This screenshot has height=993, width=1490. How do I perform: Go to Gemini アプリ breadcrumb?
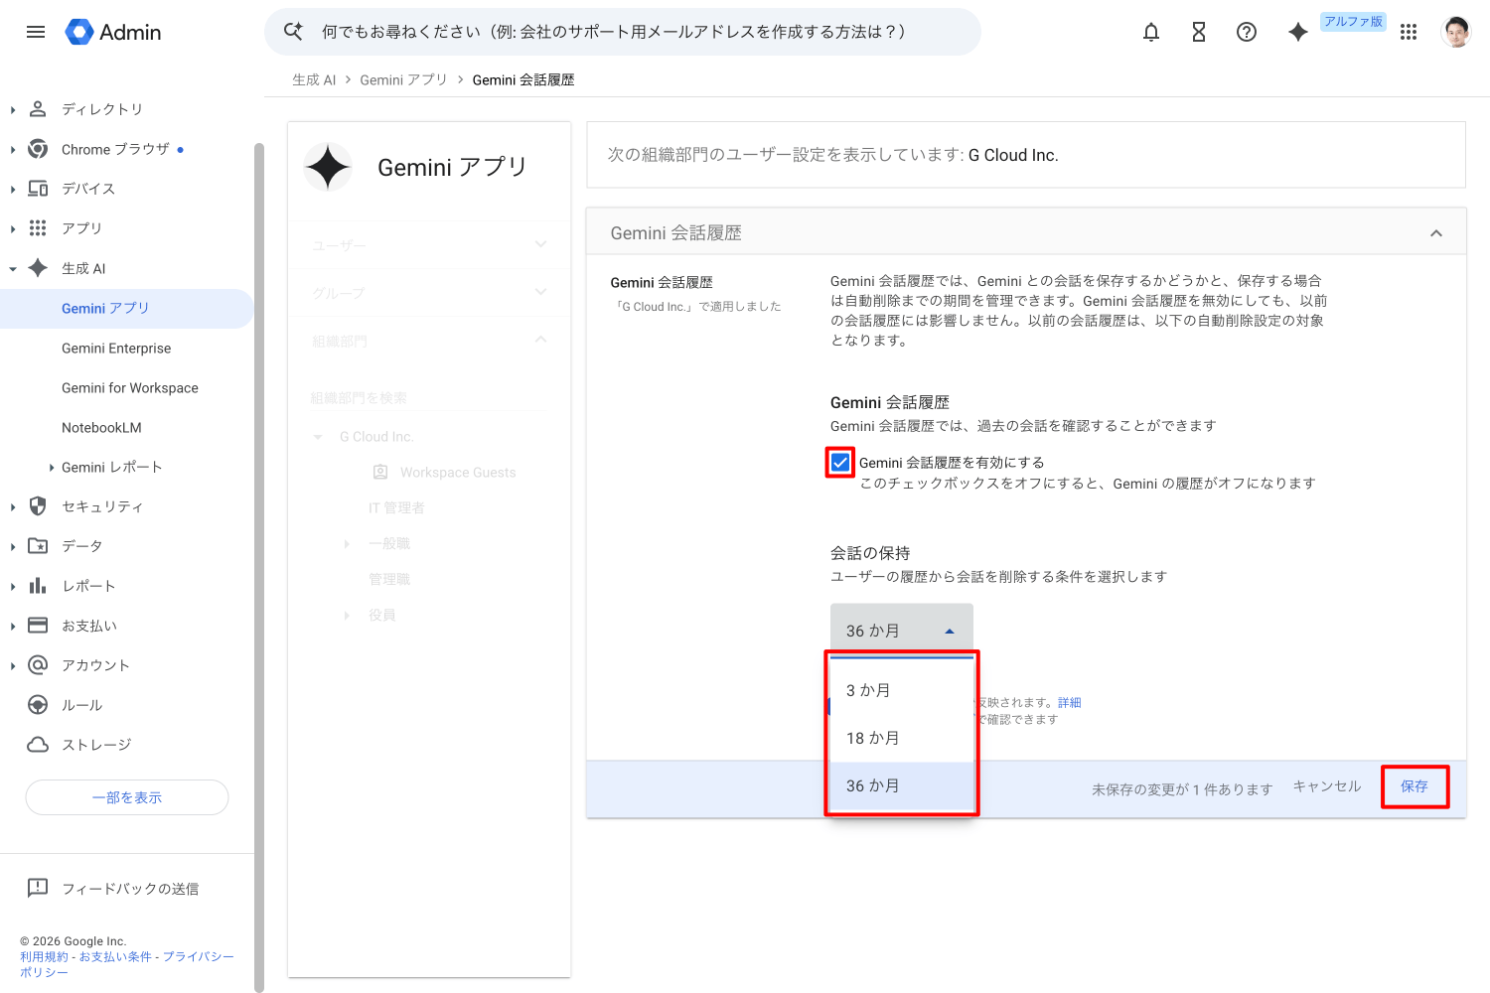tap(403, 79)
